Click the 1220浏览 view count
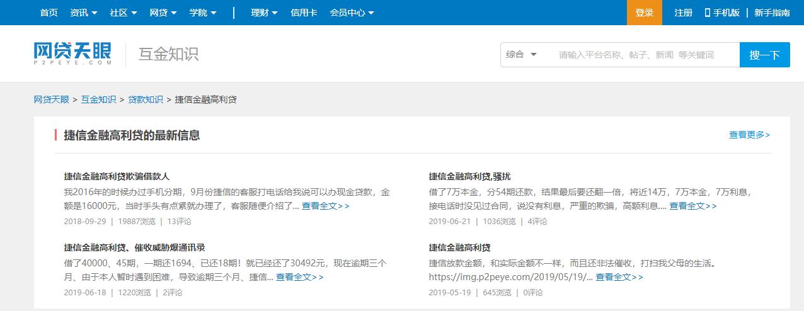Viewport: 804px width, 311px height. pos(134,293)
